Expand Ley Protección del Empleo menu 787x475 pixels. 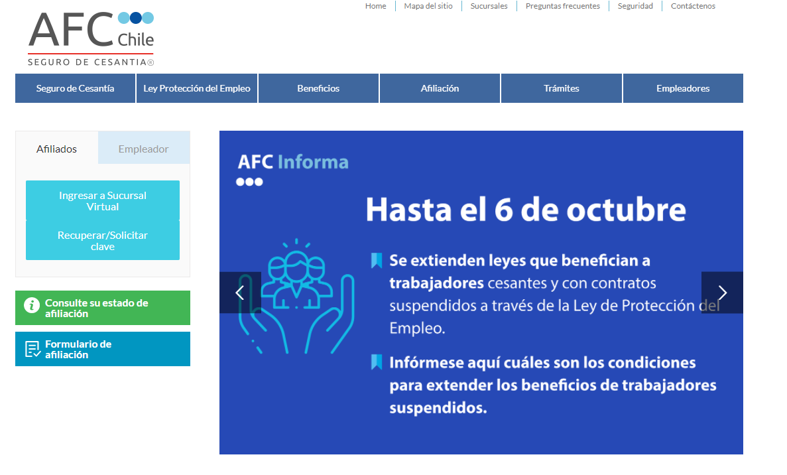coord(196,88)
